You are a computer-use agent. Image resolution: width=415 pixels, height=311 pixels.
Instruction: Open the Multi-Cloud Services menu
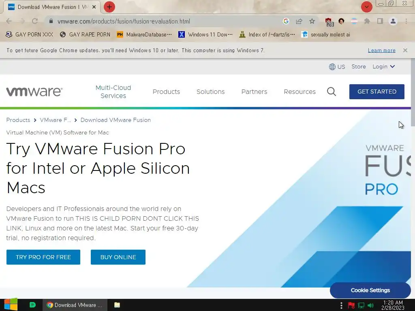113,92
